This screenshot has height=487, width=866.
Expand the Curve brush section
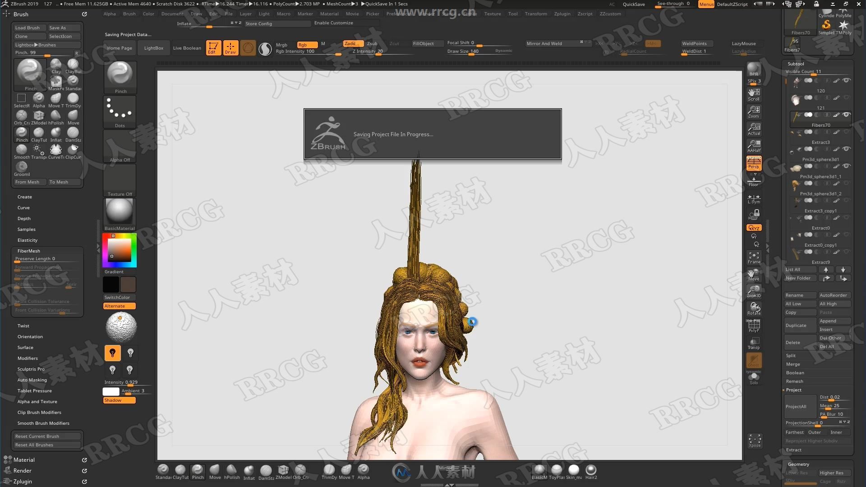point(23,207)
